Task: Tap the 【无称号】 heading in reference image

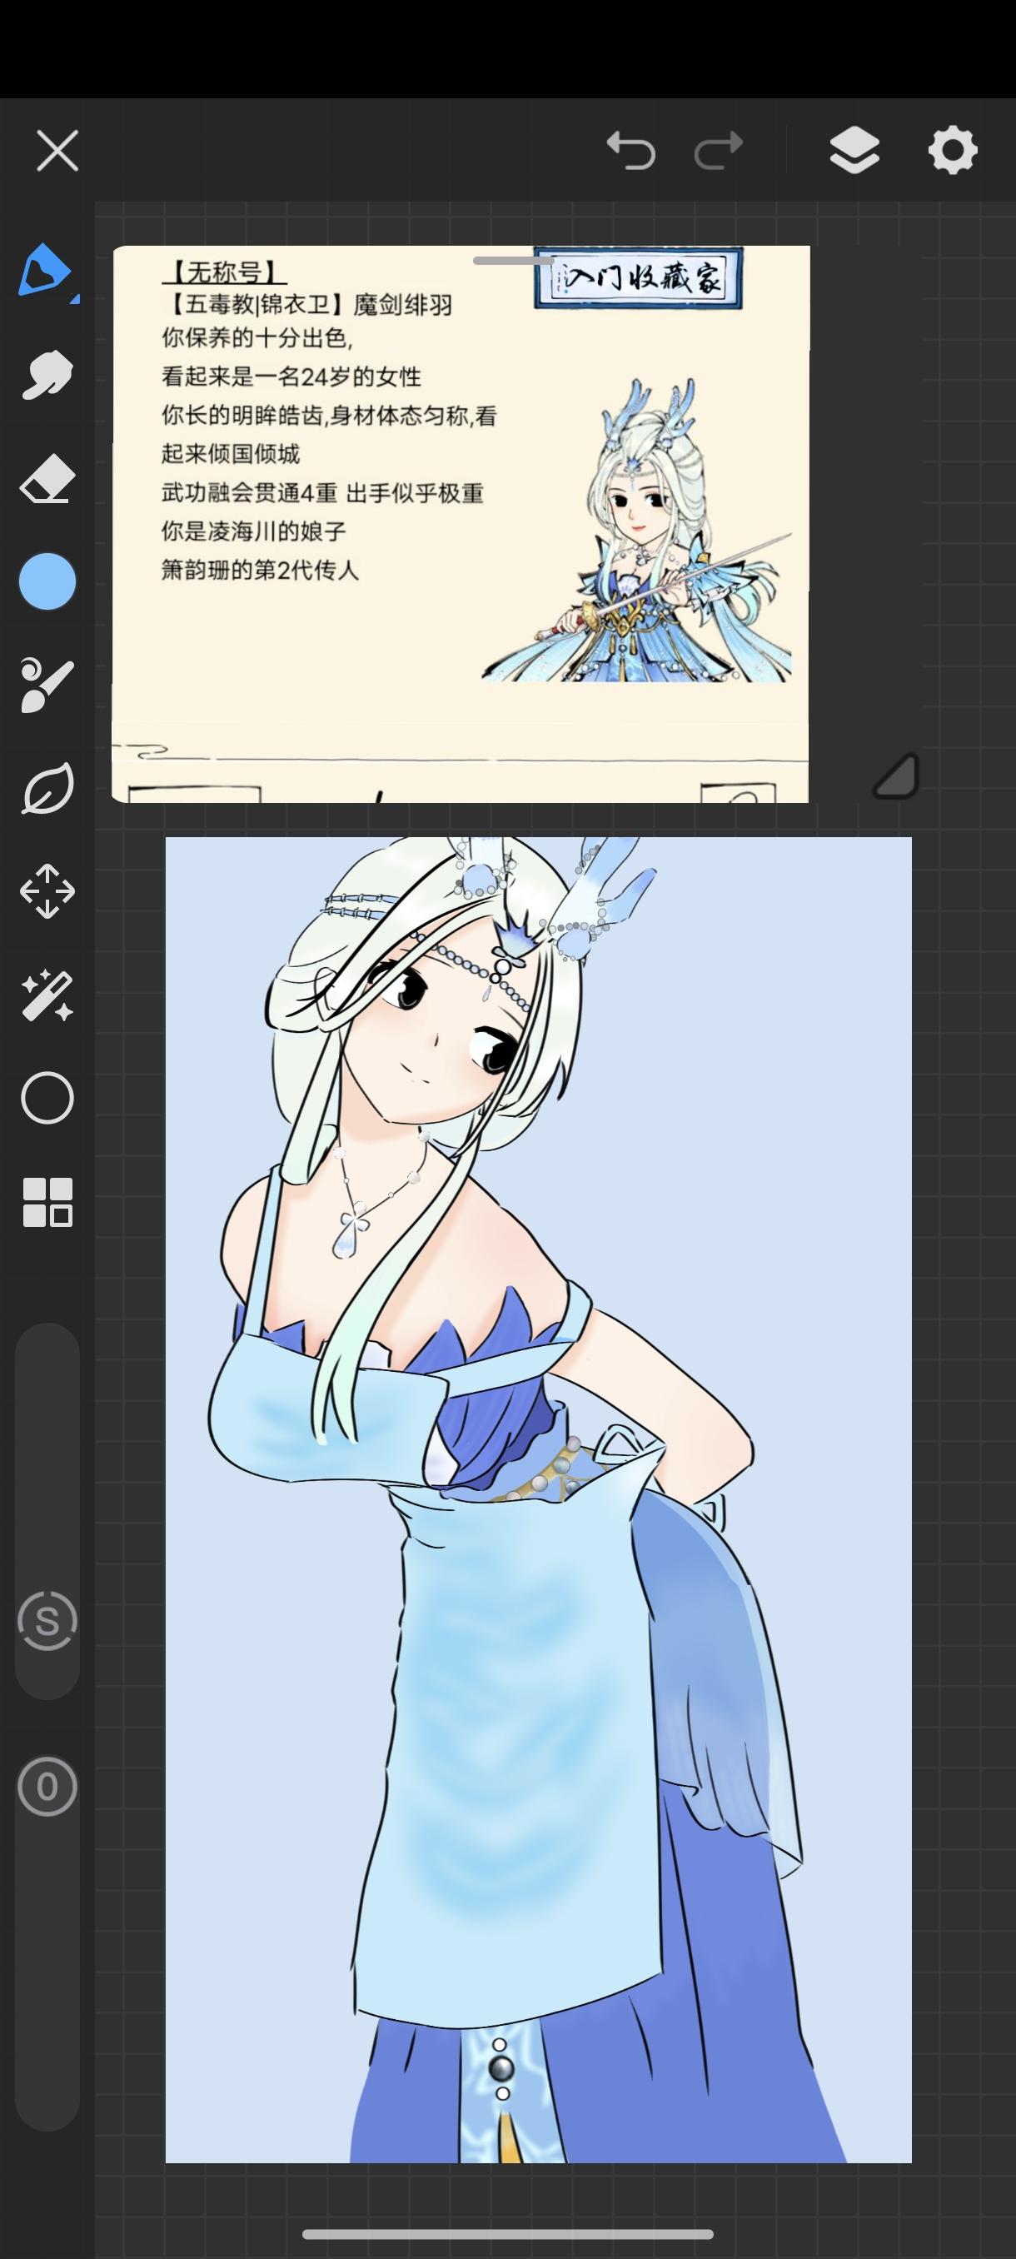Action: 224,271
